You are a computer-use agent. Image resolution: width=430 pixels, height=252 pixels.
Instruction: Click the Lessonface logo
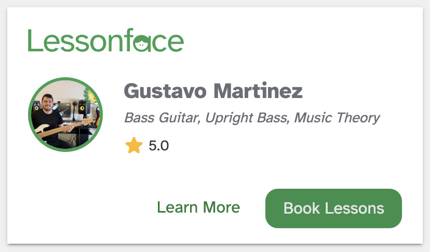coord(105,41)
